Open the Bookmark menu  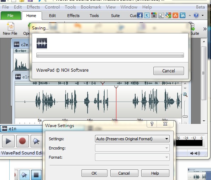[91, 7]
